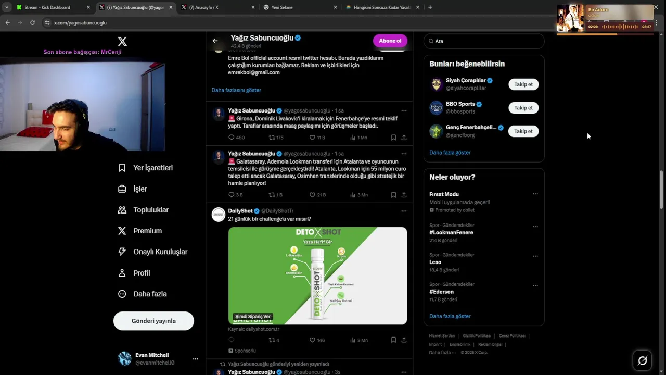This screenshot has width=666, height=375.
Task: Share the Girona Livakovic post
Action: [x=404, y=137]
